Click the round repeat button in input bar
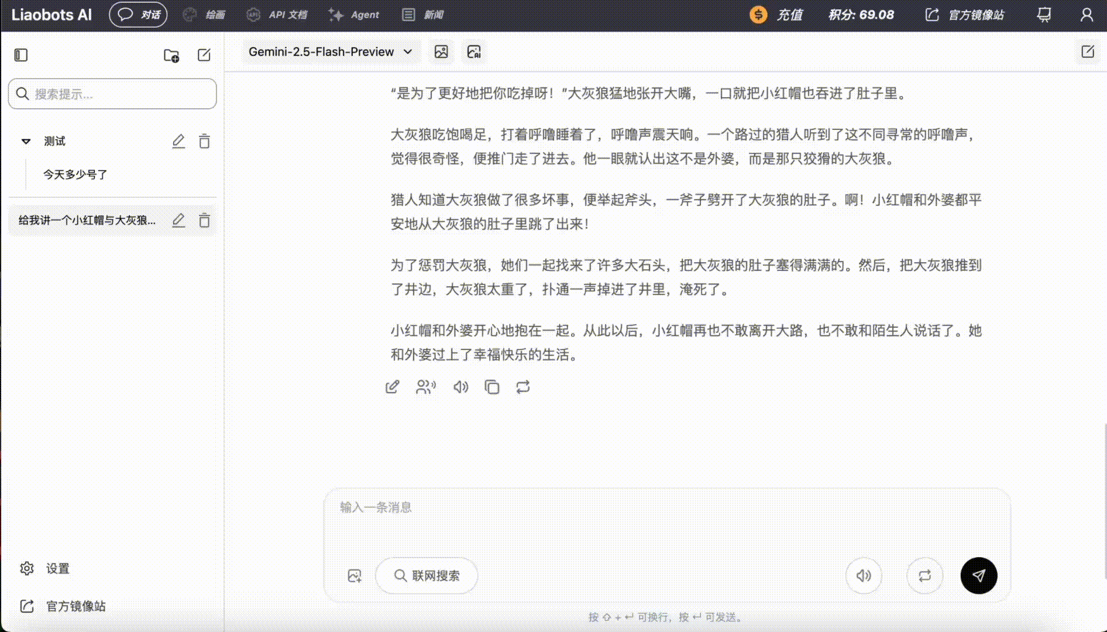Viewport: 1107px width, 632px height. click(924, 576)
